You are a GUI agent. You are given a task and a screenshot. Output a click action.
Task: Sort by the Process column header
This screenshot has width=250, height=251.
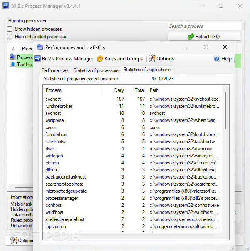tap(72, 90)
